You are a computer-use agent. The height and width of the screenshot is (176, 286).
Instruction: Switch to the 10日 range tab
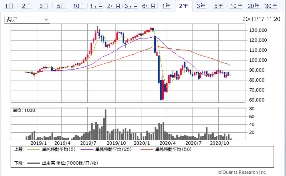(x=79, y=6)
